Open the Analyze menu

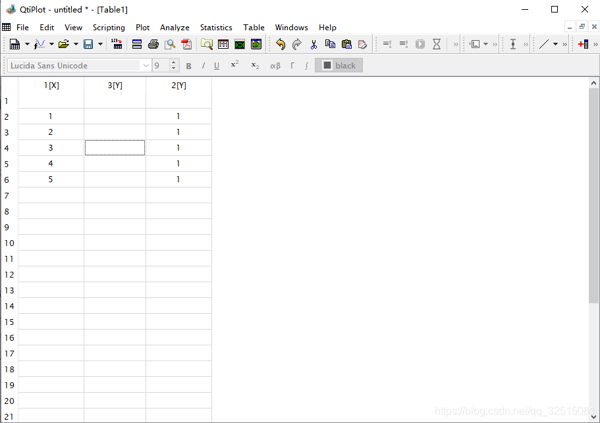click(175, 28)
